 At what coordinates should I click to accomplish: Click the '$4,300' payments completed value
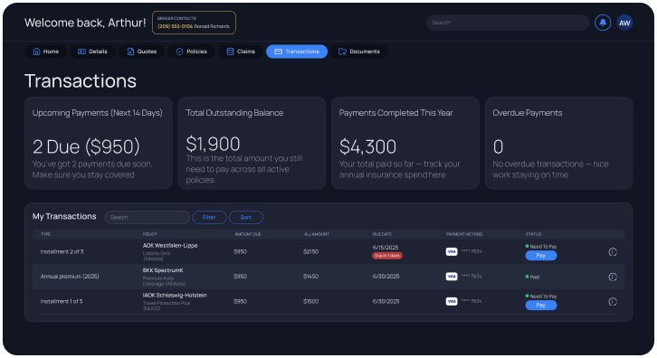pos(367,146)
